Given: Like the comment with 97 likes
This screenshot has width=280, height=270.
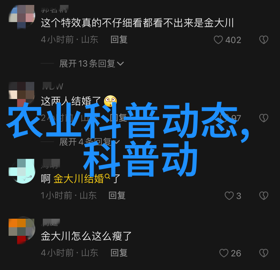Looking at the screenshot, I should pos(224,118).
